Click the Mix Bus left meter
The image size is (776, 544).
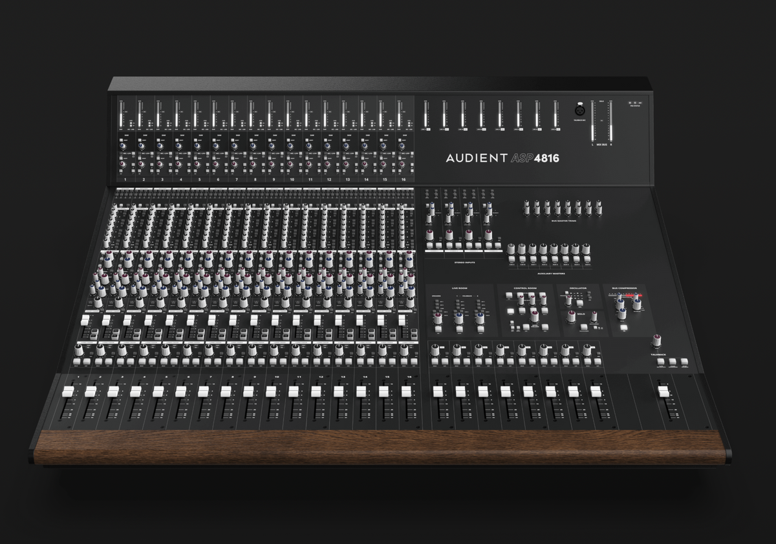point(591,123)
